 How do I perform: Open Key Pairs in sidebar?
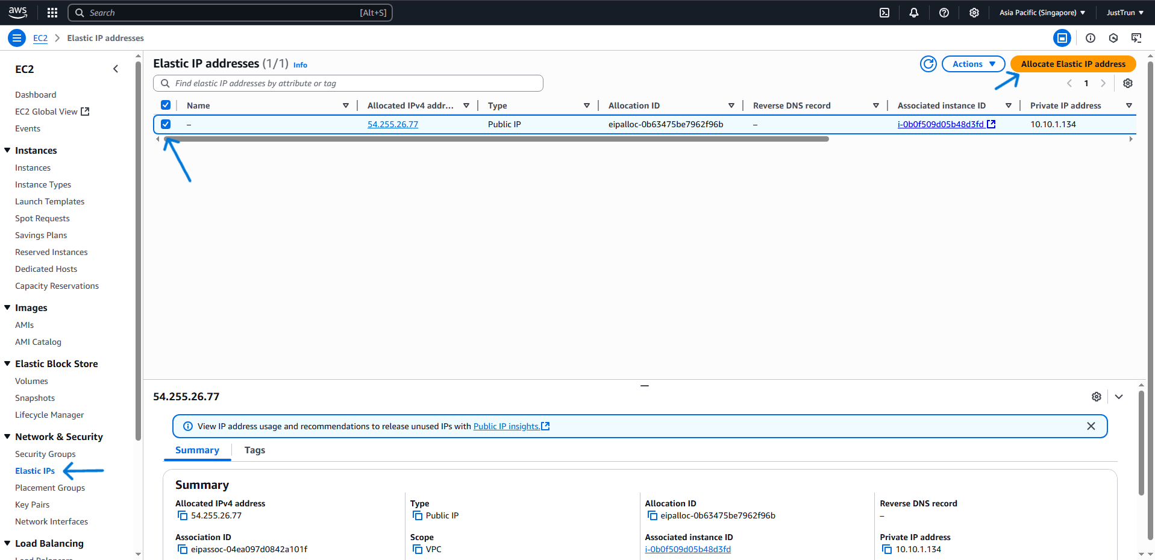pos(33,505)
